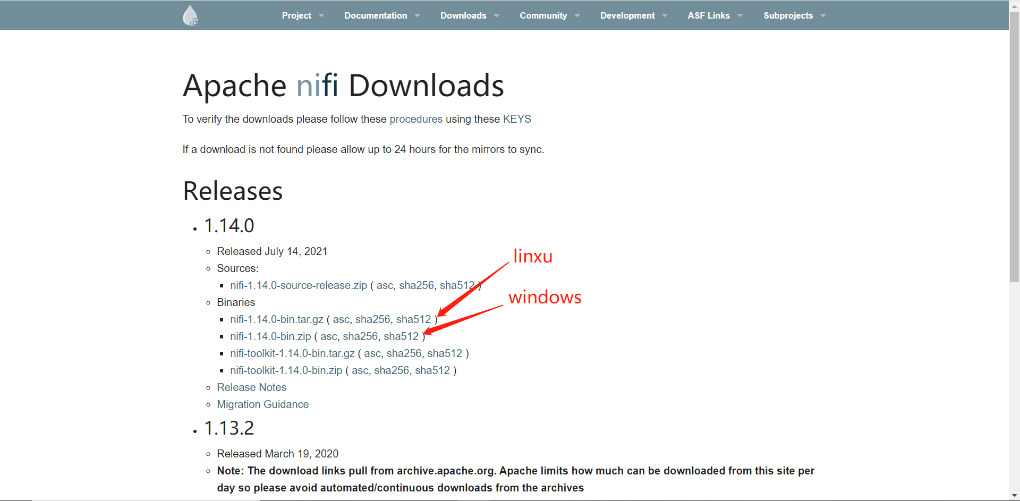Expand the Project dropdown menu
1020x501 pixels.
(x=297, y=15)
